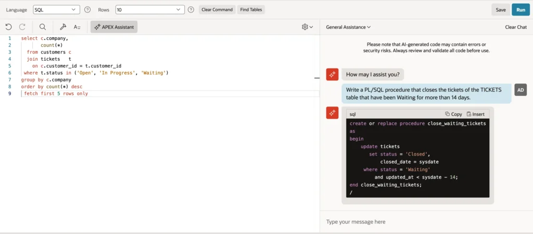The width and height of the screenshot is (533, 234).
Task: Click the Undo icon in editor toolbar
Action: point(8,27)
